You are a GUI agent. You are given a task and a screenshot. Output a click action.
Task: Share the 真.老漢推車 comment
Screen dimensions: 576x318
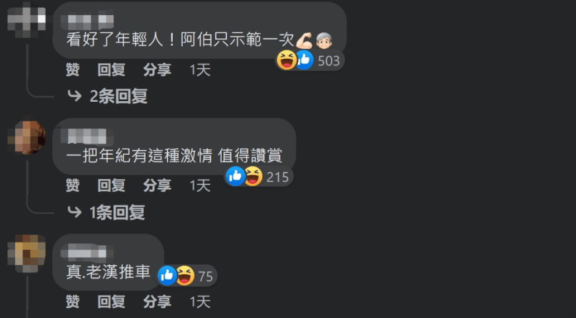157,302
